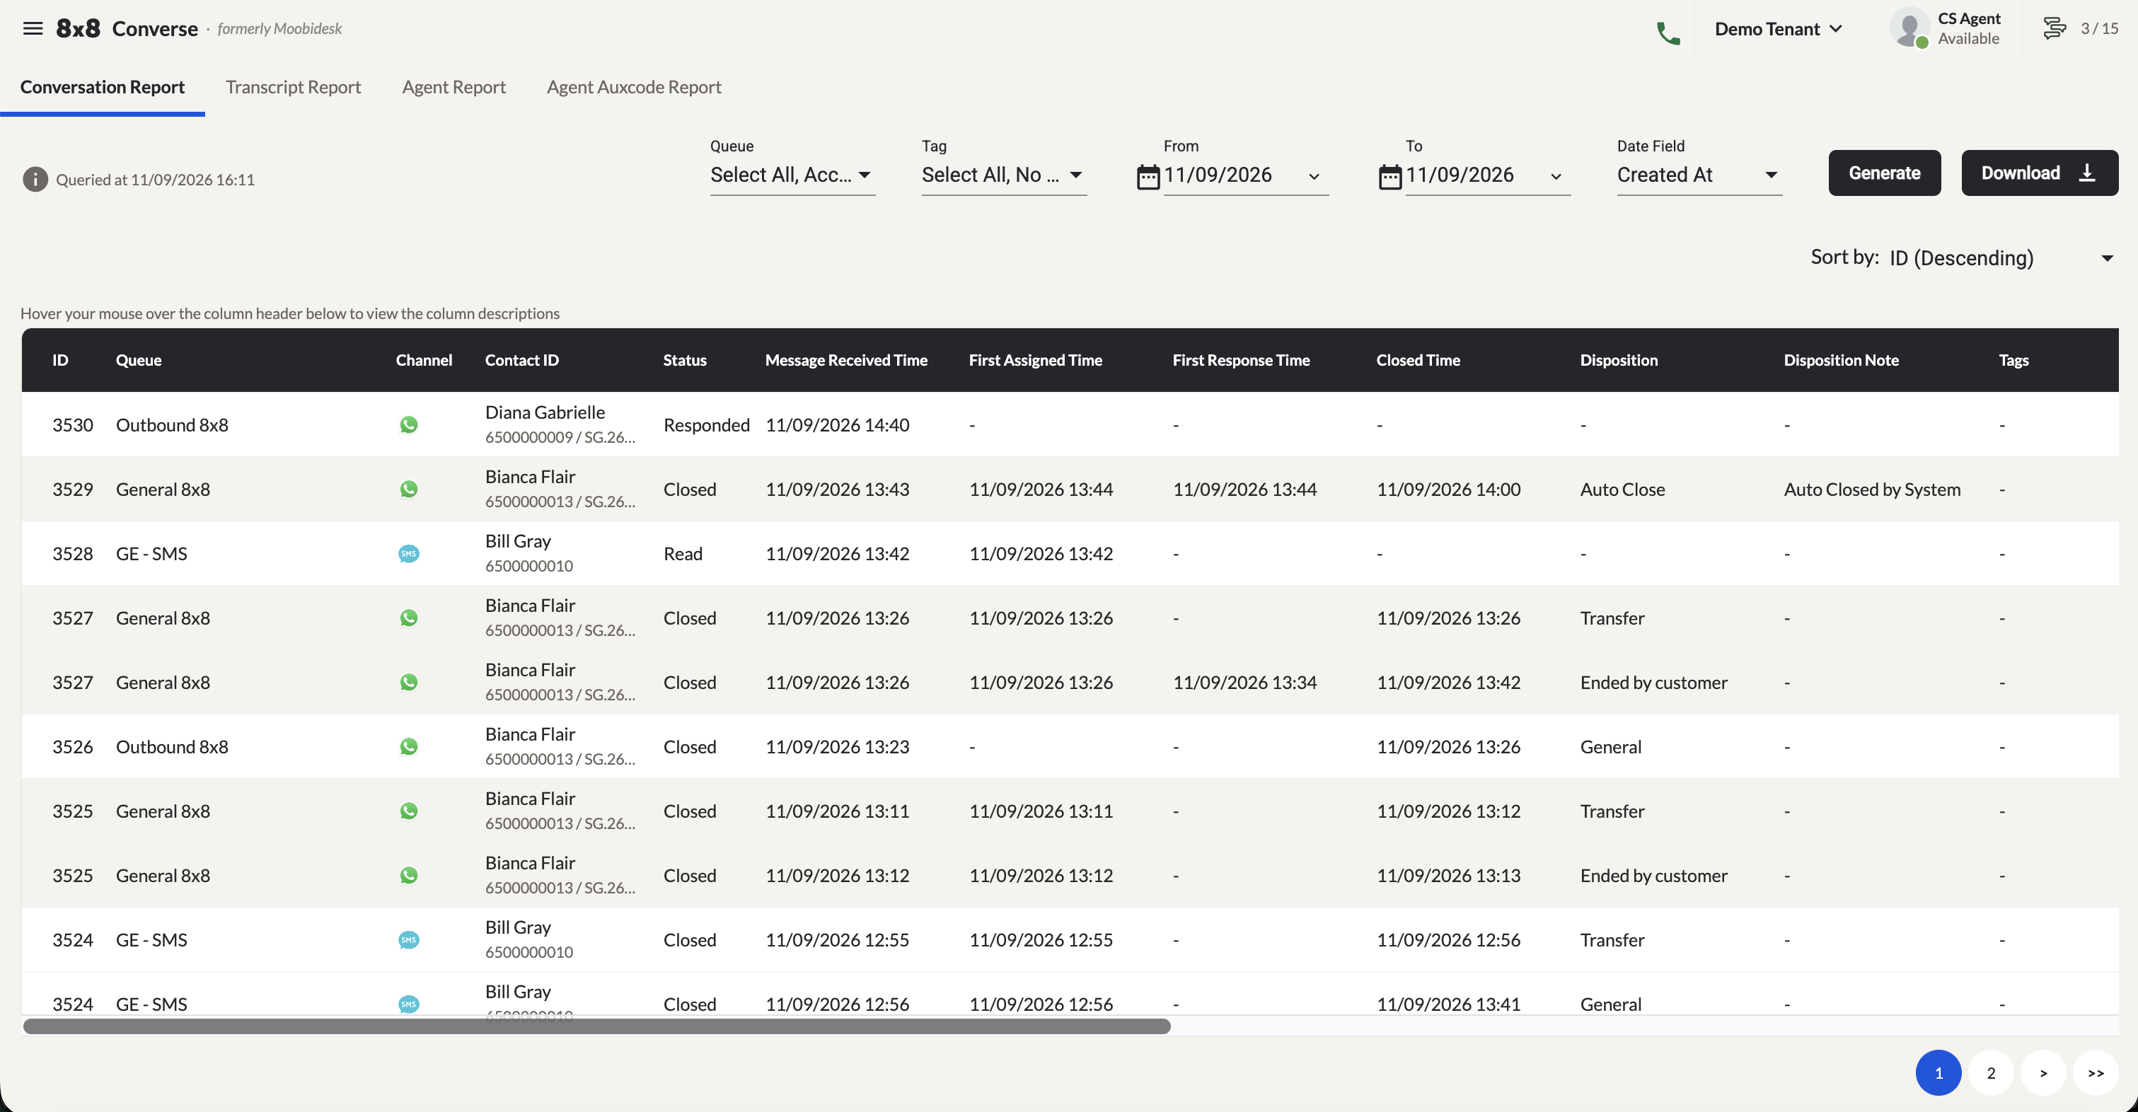The width and height of the screenshot is (2138, 1112).
Task: Click the Tags column header
Action: 2013,360
